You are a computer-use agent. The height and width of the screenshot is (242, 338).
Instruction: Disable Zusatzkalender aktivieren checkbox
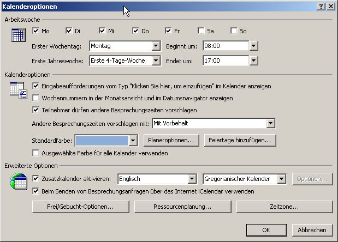pos(36,178)
